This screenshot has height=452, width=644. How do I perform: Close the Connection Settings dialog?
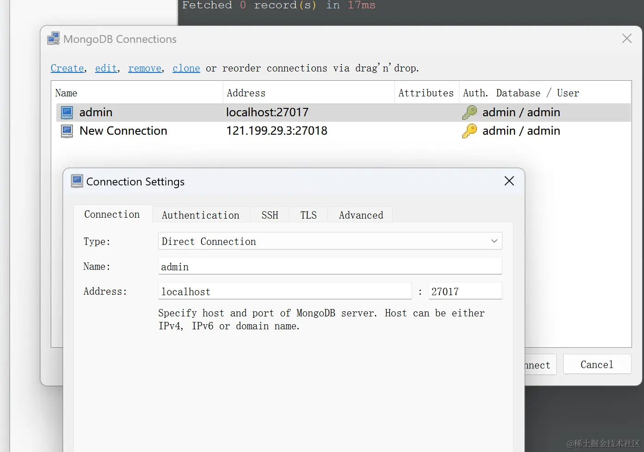pyautogui.click(x=509, y=181)
